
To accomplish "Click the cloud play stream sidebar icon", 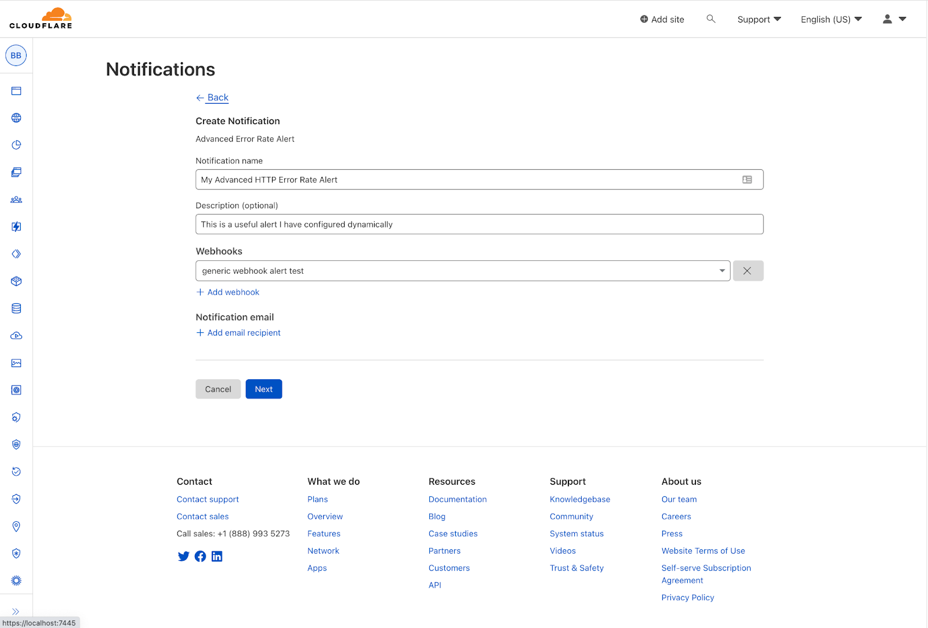I will click(16, 336).
